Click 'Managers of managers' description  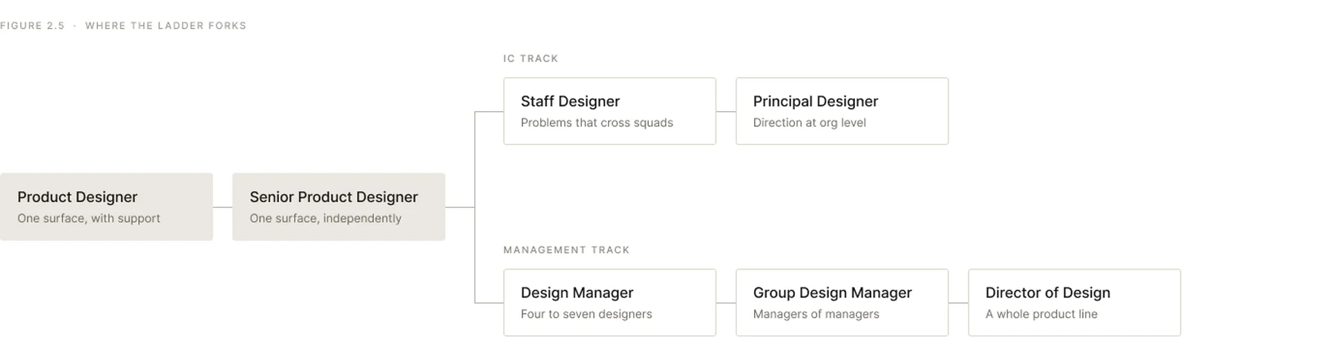[x=816, y=314]
